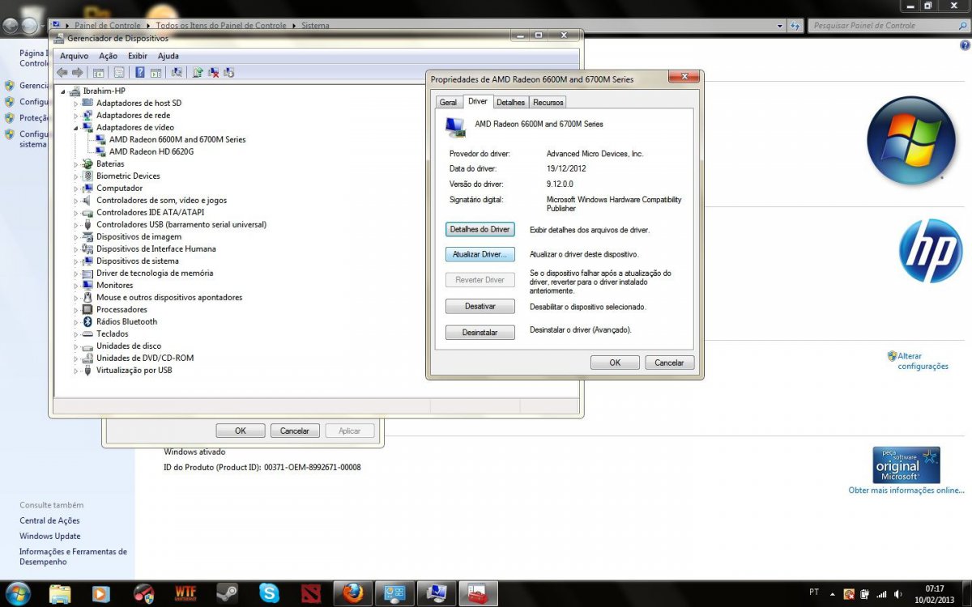Click the battery icon beside Baterias
The image size is (972, 607).
tap(87, 163)
